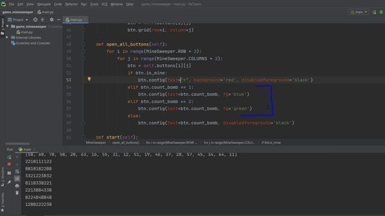The height and width of the screenshot is (216, 385).
Task: Click the Project panel horizontal scrollbar
Action: [x=17, y=144]
